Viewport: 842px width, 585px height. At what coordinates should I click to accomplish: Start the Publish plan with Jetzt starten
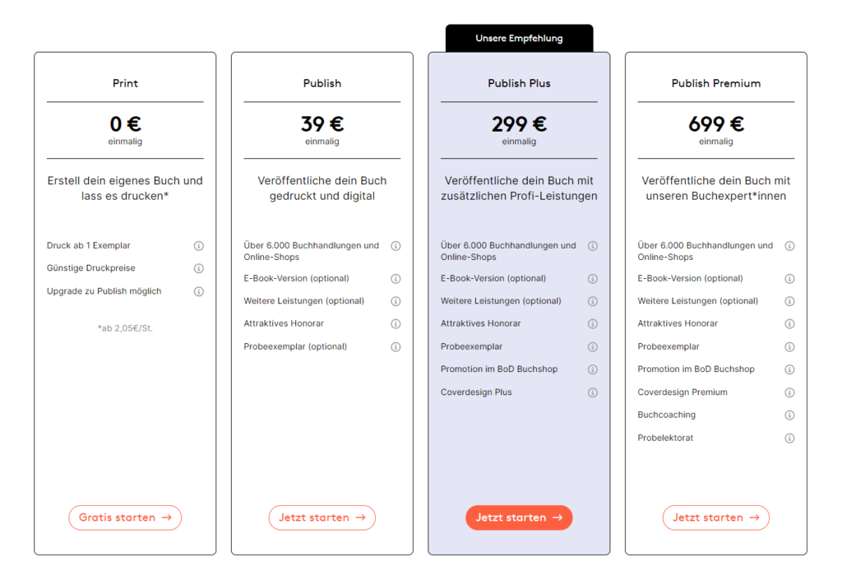322,518
